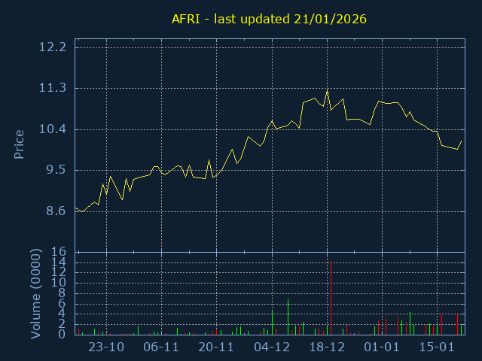Select the 04-12 date label

(x=272, y=347)
